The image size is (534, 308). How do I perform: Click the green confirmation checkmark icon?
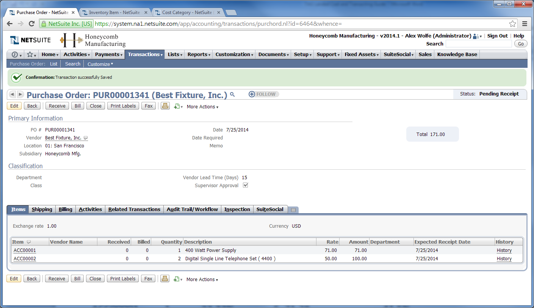tap(16, 77)
